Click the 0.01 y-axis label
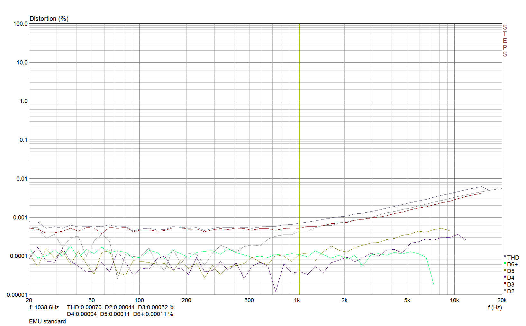This screenshot has width=526, height=326. (x=22, y=179)
